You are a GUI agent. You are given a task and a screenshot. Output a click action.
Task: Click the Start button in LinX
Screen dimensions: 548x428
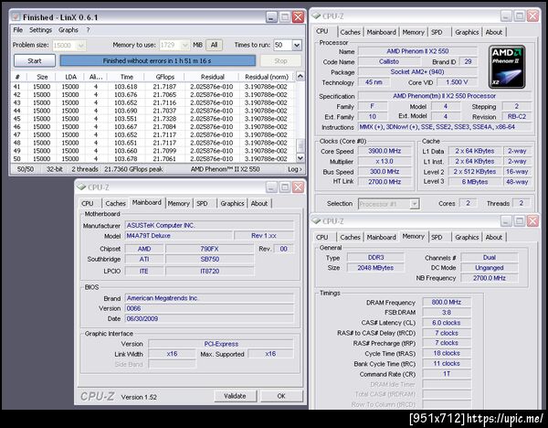[35, 61]
